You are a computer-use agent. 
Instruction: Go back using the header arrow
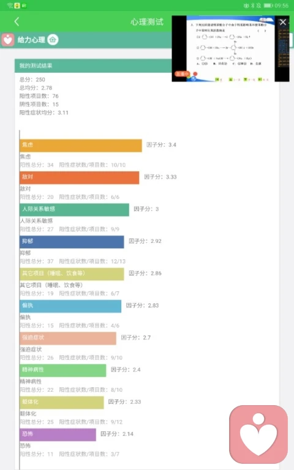pos(17,21)
